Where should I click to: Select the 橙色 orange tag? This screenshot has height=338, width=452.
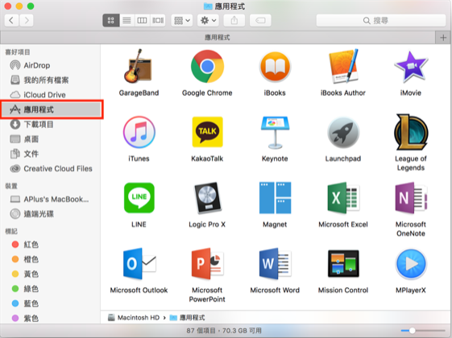coord(51,259)
